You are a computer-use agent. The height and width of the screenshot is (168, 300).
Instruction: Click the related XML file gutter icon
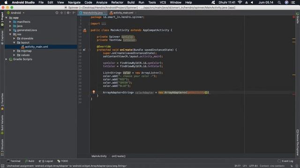(x=84, y=30)
